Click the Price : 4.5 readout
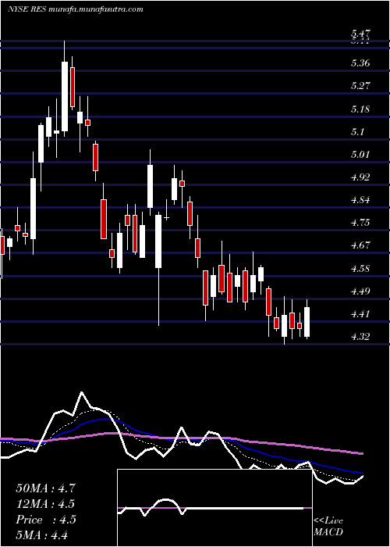Viewport: 390px width, 547px height. 45,520
